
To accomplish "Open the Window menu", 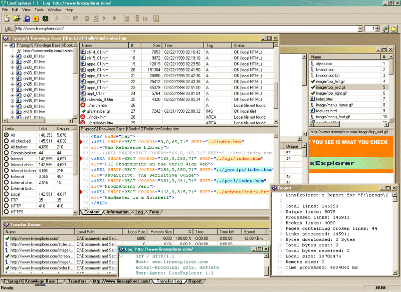I will (x=55, y=10).
